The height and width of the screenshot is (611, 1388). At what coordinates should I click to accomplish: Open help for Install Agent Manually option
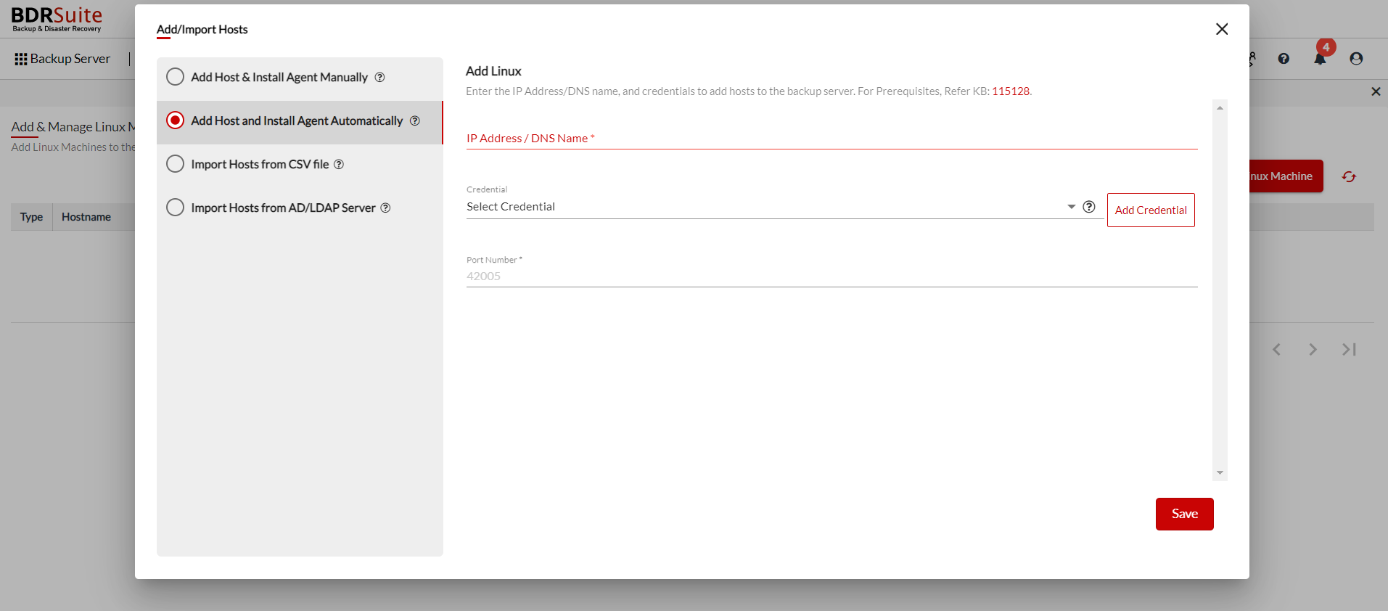(379, 77)
